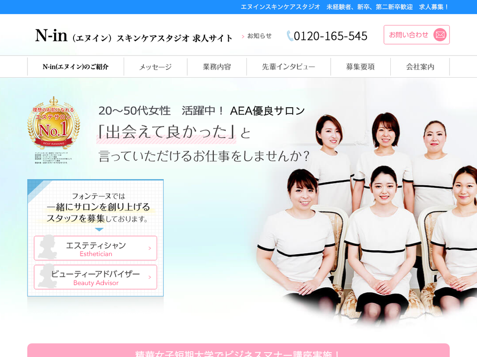Image resolution: width=477 pixels, height=357 pixels.
Task: Call the 0120-165-545 phone number
Action: pyautogui.click(x=330, y=36)
